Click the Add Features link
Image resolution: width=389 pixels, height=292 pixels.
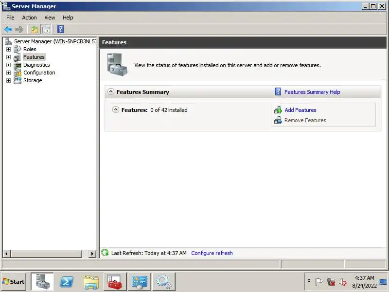(x=300, y=110)
